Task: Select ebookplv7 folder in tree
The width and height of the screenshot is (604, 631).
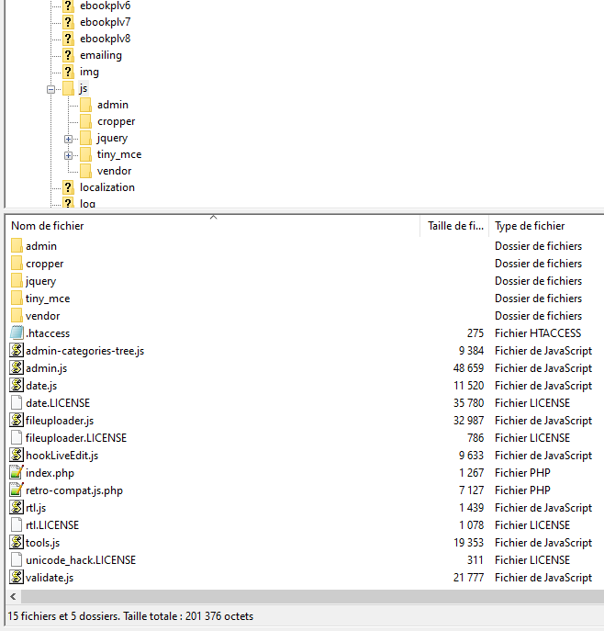Action: 105,22
